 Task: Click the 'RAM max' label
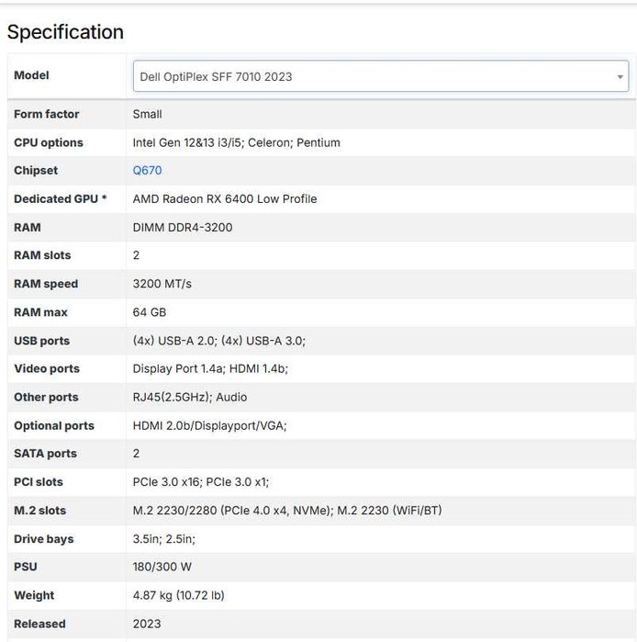point(40,312)
